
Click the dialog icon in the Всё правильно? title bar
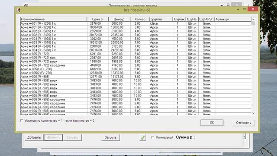point(18,10)
